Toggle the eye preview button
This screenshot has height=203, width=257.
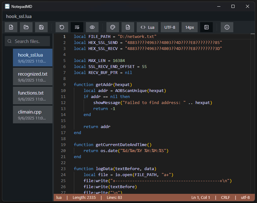(x=92, y=28)
